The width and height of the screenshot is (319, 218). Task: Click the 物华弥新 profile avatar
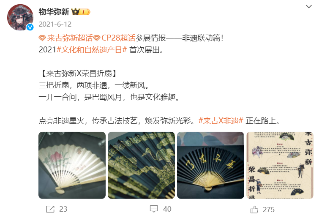coord(20,17)
